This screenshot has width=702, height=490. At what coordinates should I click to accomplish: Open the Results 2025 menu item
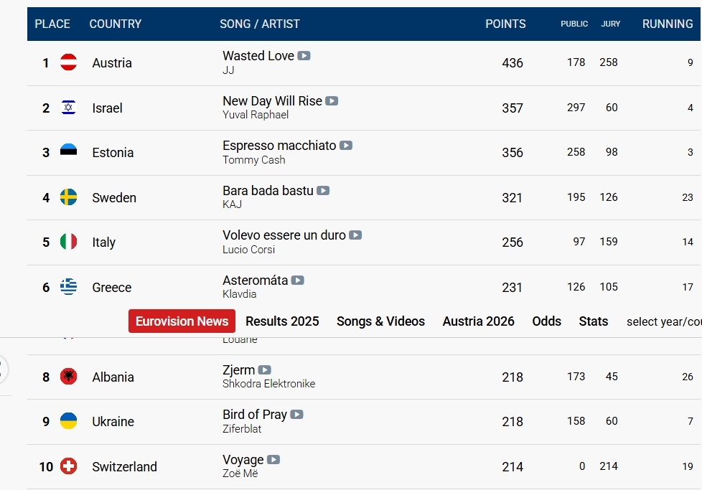pyautogui.click(x=282, y=321)
